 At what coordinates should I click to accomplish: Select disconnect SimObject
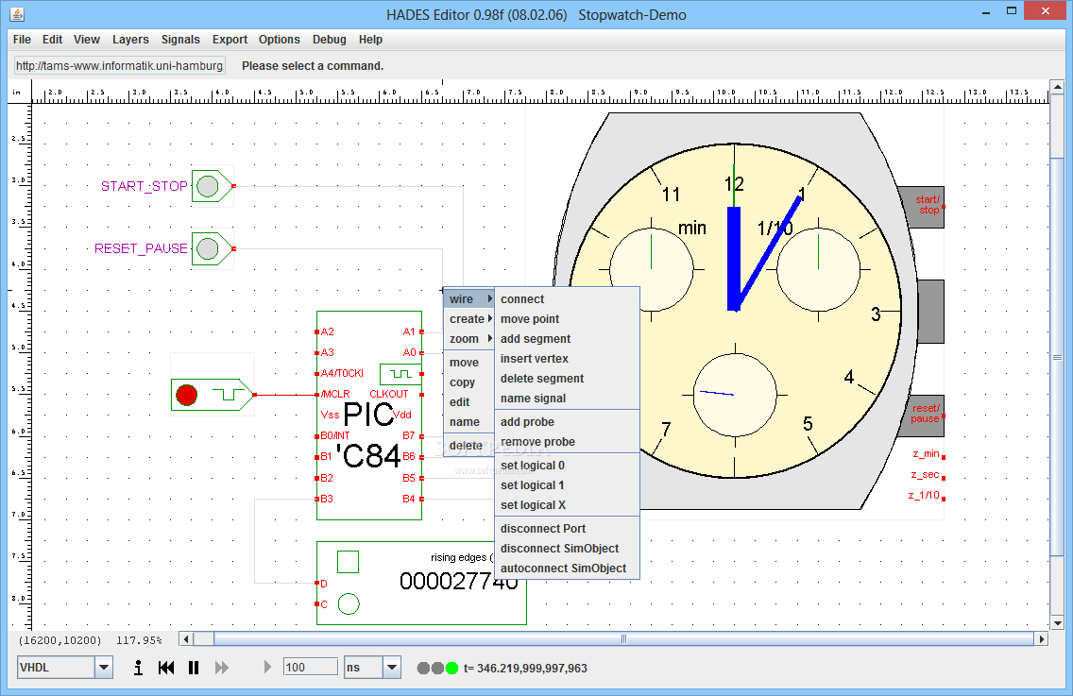coord(567,548)
